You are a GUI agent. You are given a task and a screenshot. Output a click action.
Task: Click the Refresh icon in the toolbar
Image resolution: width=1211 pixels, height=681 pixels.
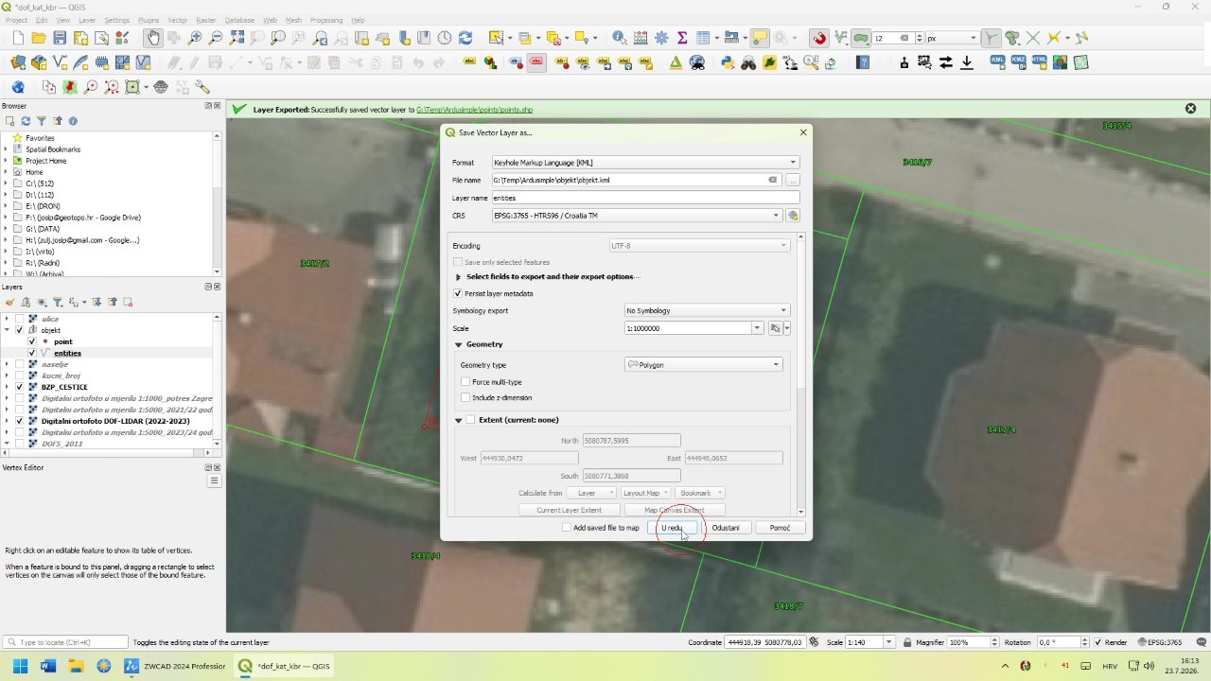click(465, 38)
